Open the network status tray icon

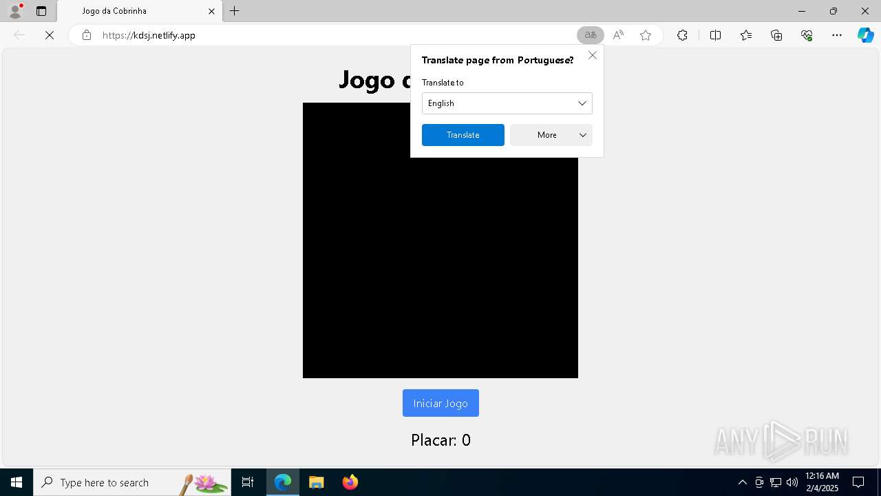[776, 482]
